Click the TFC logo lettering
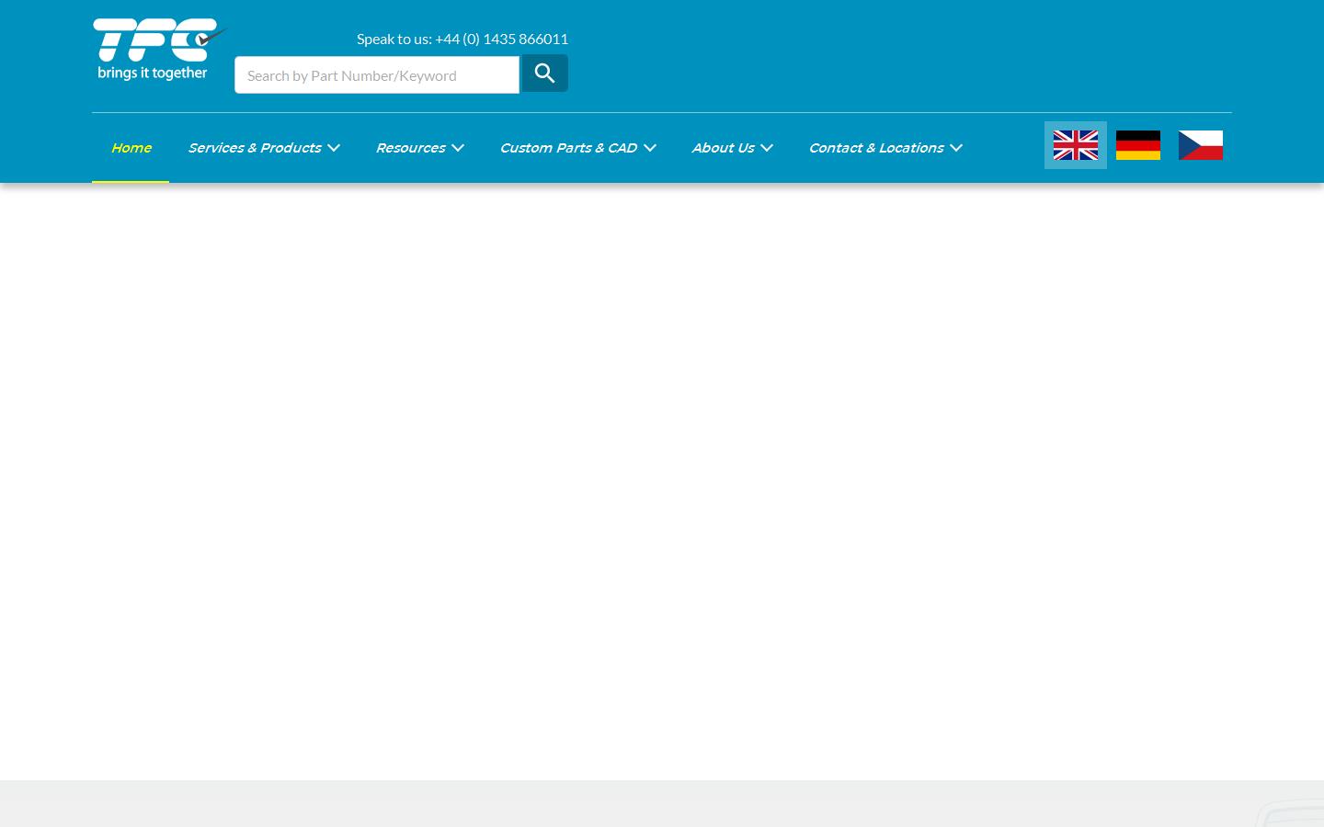This screenshot has height=827, width=1324. pyautogui.click(x=154, y=40)
